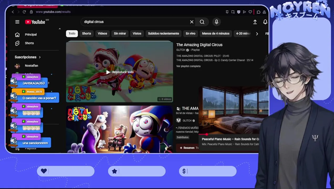Click the play-arrow icon in browser toolbar
Image resolution: width=334 pixels, height=189 pixels.
pyautogui.click(x=244, y=12)
